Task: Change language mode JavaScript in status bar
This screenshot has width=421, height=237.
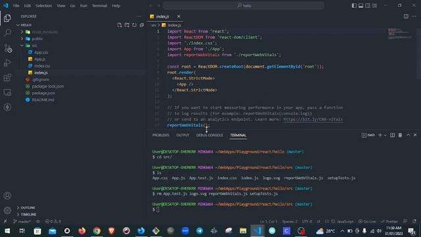Action: (x=345, y=221)
